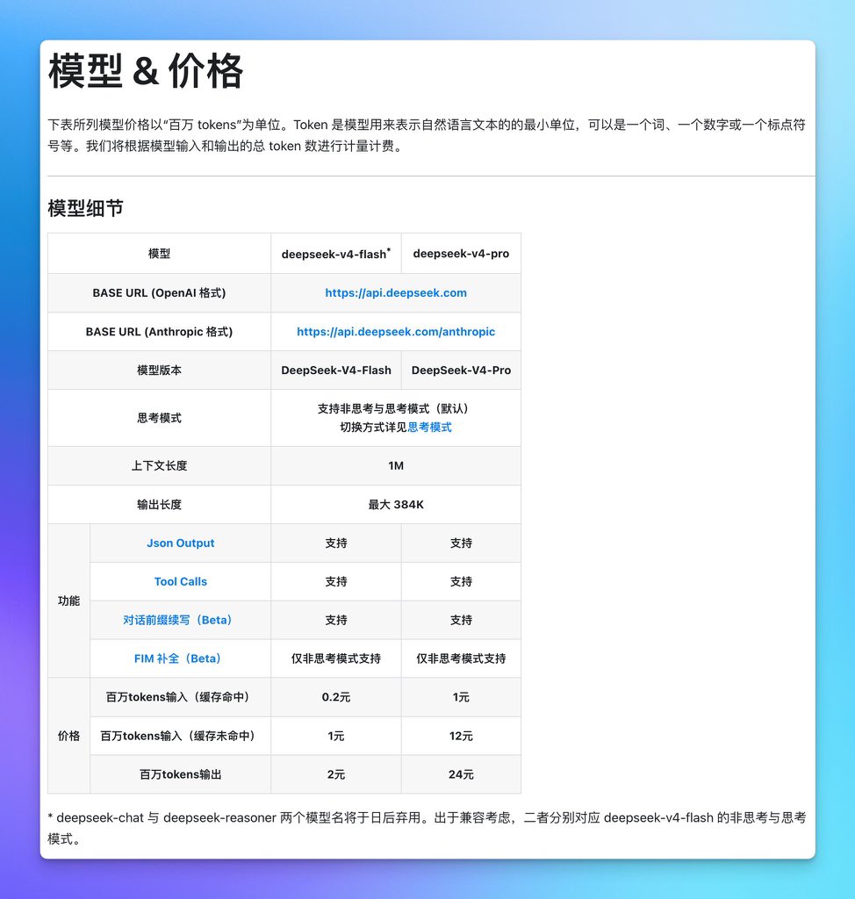Select the deepseek-v4-pro column header

[x=461, y=254]
